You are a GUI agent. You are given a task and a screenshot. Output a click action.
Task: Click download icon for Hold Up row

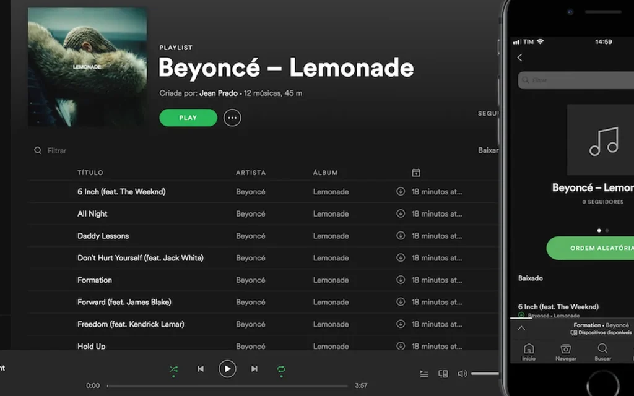(401, 345)
